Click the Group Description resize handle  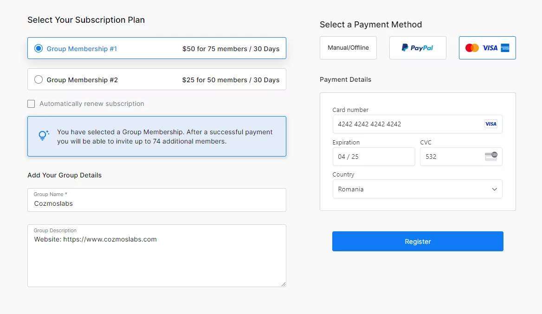click(284, 284)
